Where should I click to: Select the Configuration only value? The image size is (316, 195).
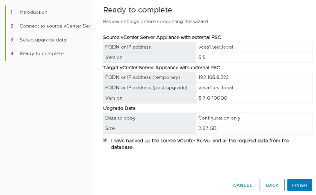(x=219, y=118)
